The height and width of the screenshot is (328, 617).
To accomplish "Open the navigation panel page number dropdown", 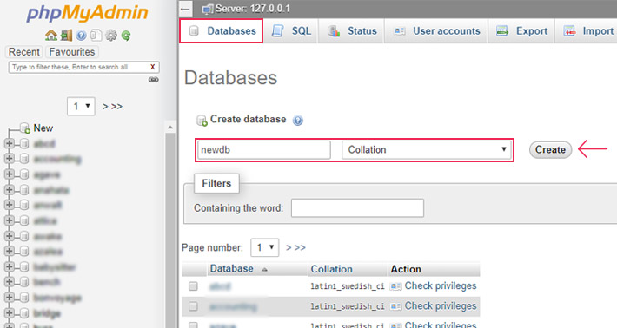I will click(x=81, y=107).
